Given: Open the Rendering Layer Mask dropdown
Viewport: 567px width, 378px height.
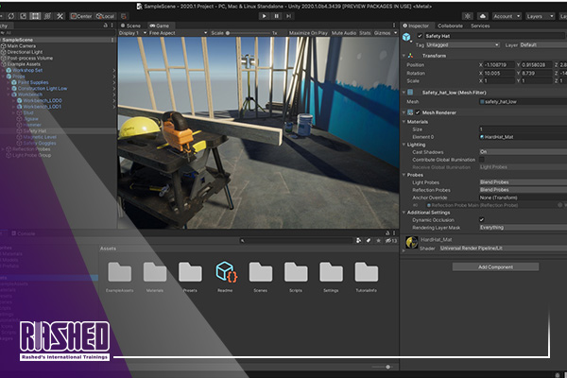Looking at the screenshot, I should pos(523,228).
